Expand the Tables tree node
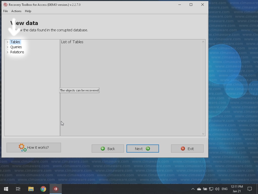 tap(8, 42)
